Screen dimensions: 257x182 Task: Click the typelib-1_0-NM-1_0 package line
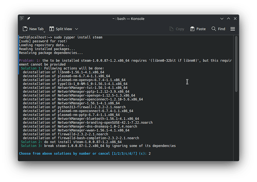click(x=75, y=84)
